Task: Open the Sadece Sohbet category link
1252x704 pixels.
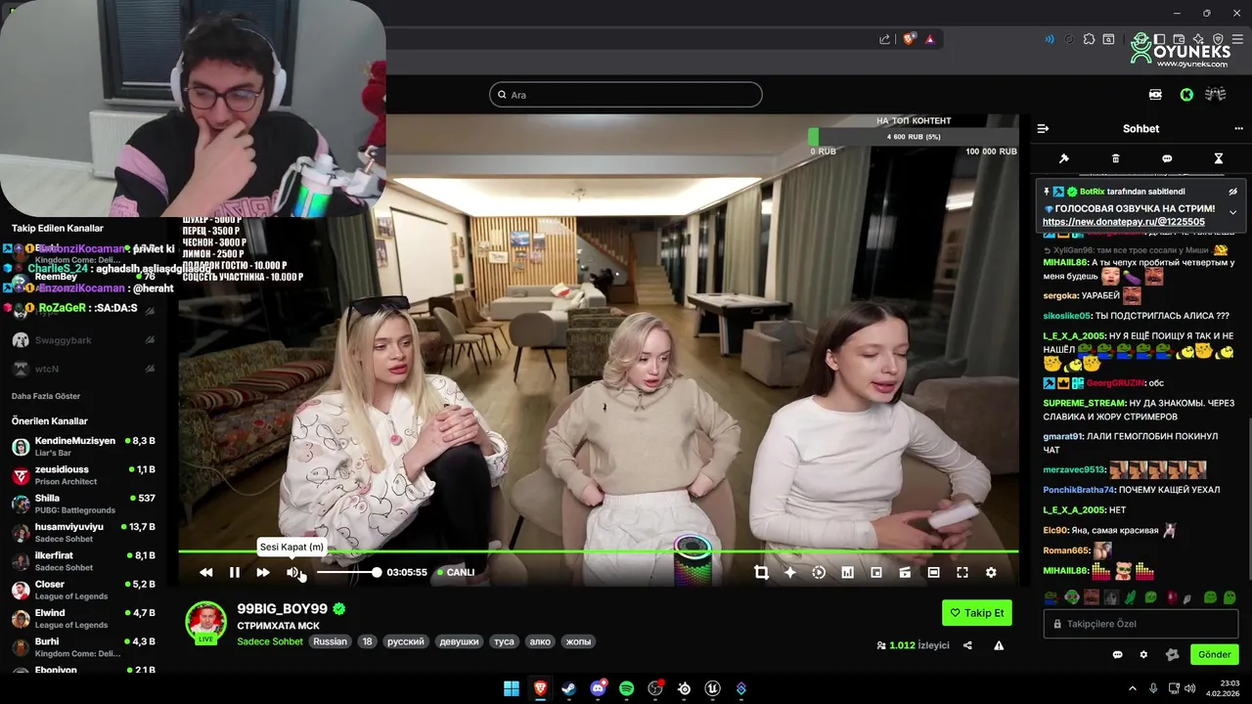Action: pos(270,641)
